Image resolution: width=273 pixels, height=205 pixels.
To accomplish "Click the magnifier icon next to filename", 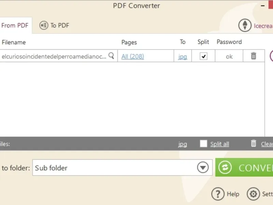I will pyautogui.click(x=111, y=56).
